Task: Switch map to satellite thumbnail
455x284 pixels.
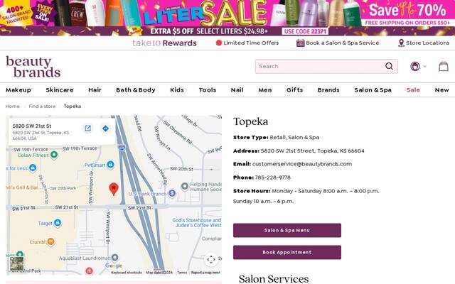Action: click(17, 263)
